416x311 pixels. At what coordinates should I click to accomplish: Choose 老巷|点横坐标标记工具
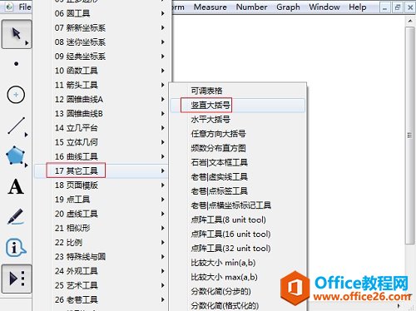click(x=238, y=205)
